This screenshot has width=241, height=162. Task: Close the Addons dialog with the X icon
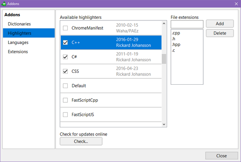(236, 4)
